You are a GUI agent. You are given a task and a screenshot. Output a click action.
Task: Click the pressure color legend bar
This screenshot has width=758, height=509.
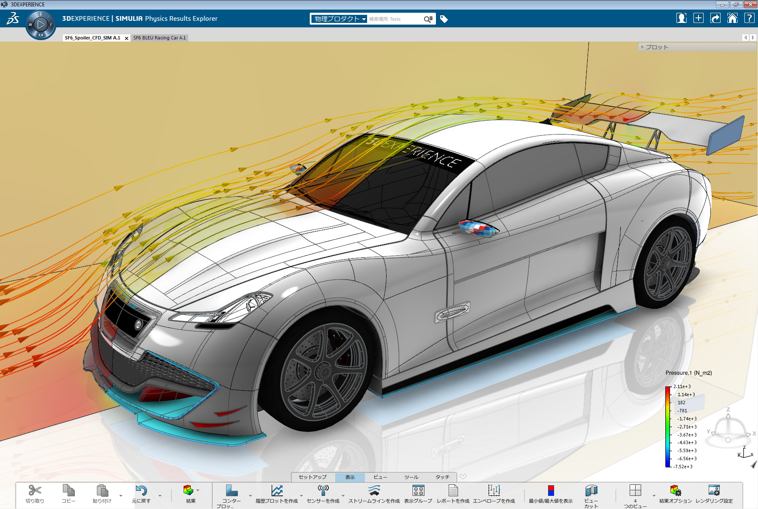click(668, 427)
